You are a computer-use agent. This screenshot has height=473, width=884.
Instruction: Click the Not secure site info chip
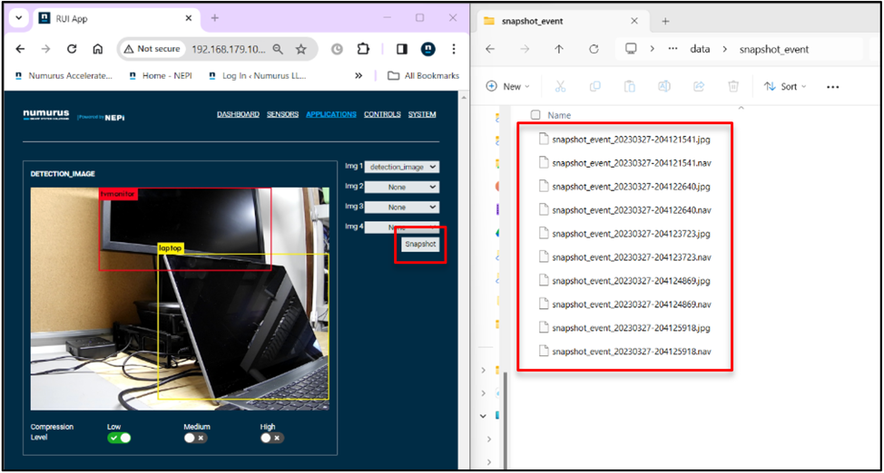(152, 49)
